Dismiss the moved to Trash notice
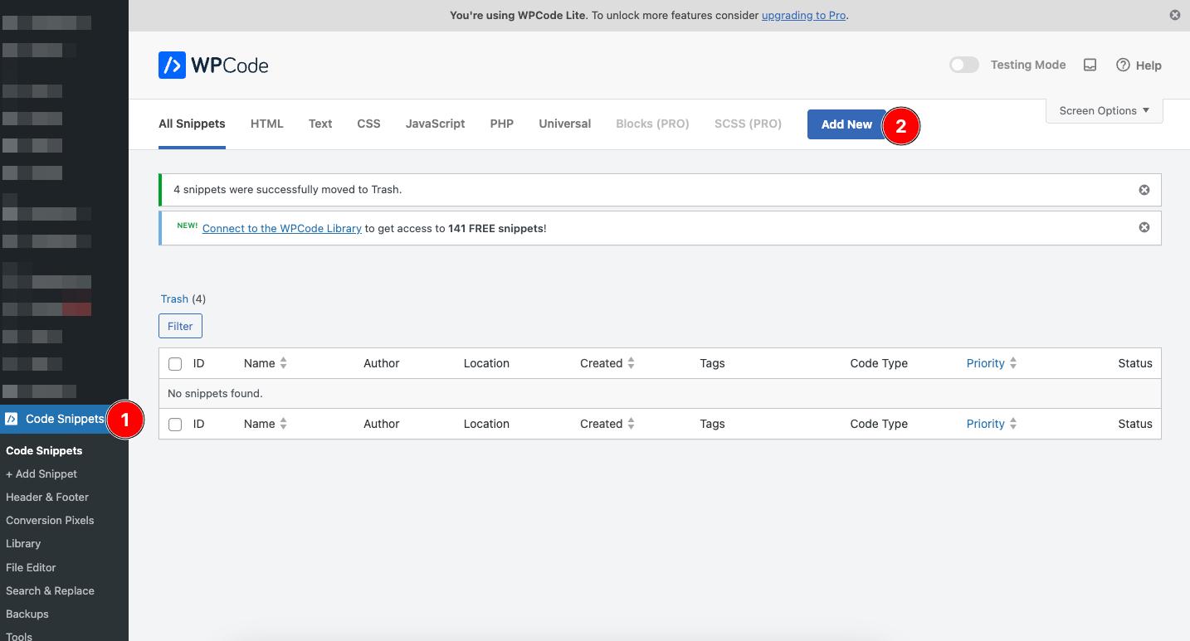This screenshot has height=641, width=1190. (x=1144, y=190)
